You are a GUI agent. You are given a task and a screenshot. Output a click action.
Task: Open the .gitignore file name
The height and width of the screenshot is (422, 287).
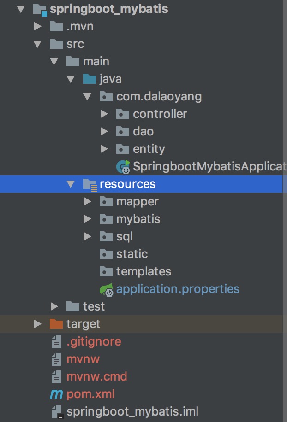(x=94, y=342)
